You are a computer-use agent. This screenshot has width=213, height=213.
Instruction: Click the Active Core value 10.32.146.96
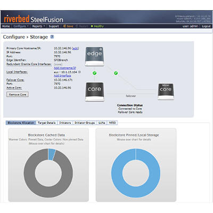click(x=62, y=88)
